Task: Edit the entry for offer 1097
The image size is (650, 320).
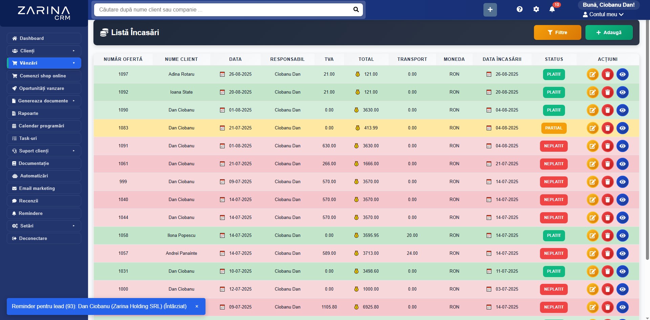Action: 592,74
